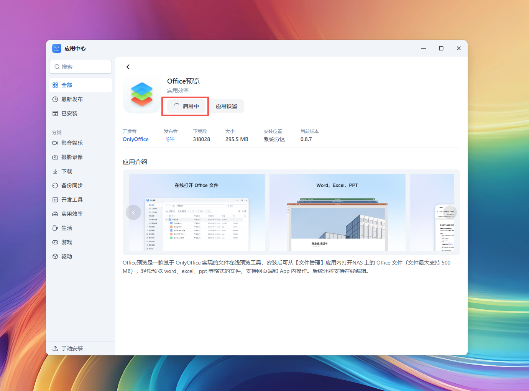Select the 摄影录像 camera category
This screenshot has height=391, width=529.
pos(72,157)
